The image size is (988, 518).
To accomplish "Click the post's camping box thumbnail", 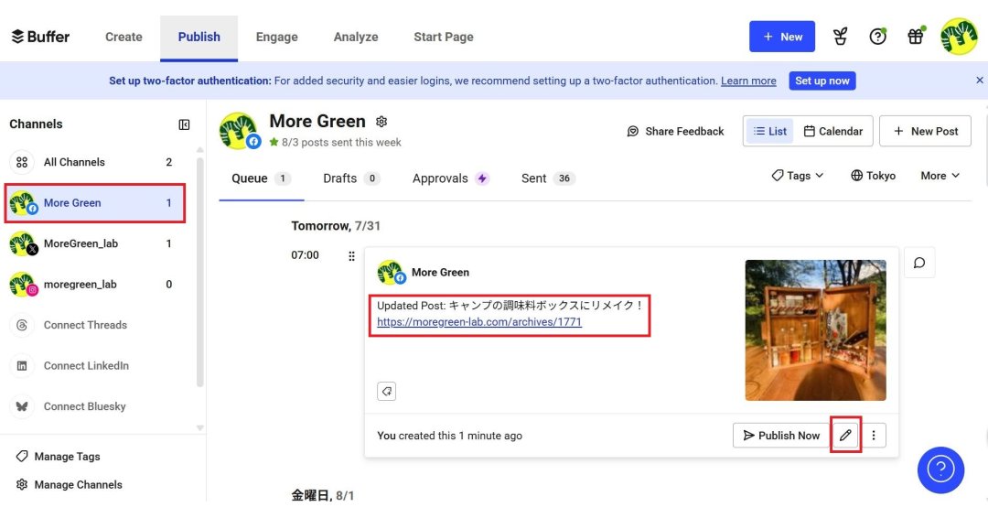I will pyautogui.click(x=815, y=330).
